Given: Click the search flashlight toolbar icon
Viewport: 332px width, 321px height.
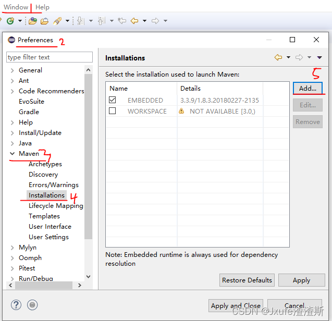Looking at the screenshot, I should [57, 21].
